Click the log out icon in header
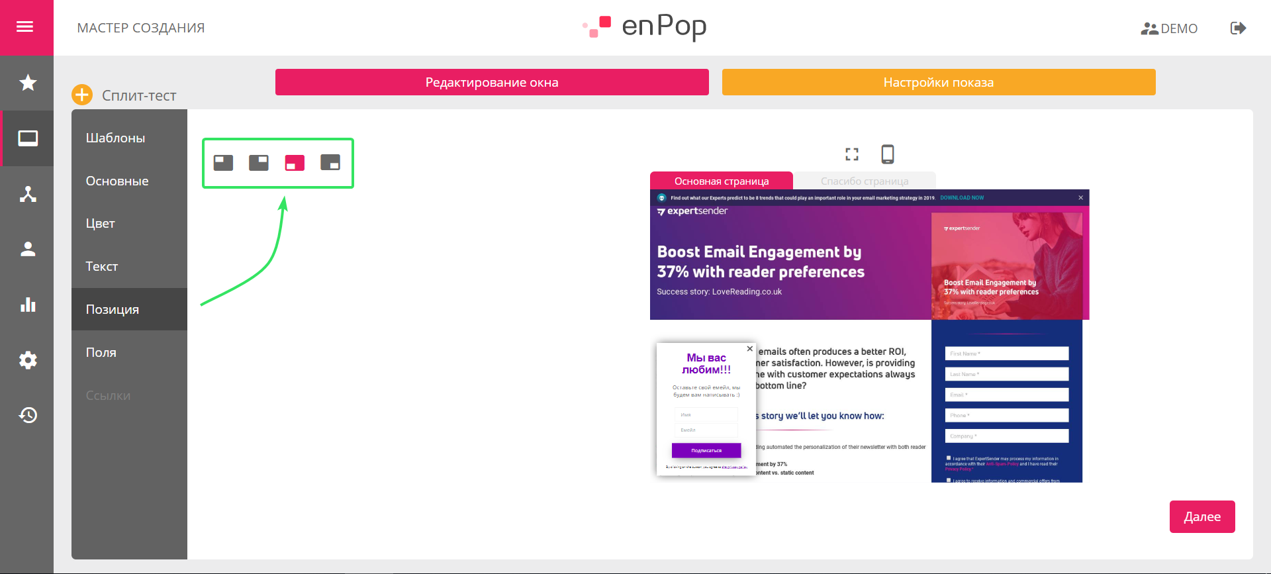 (x=1238, y=28)
